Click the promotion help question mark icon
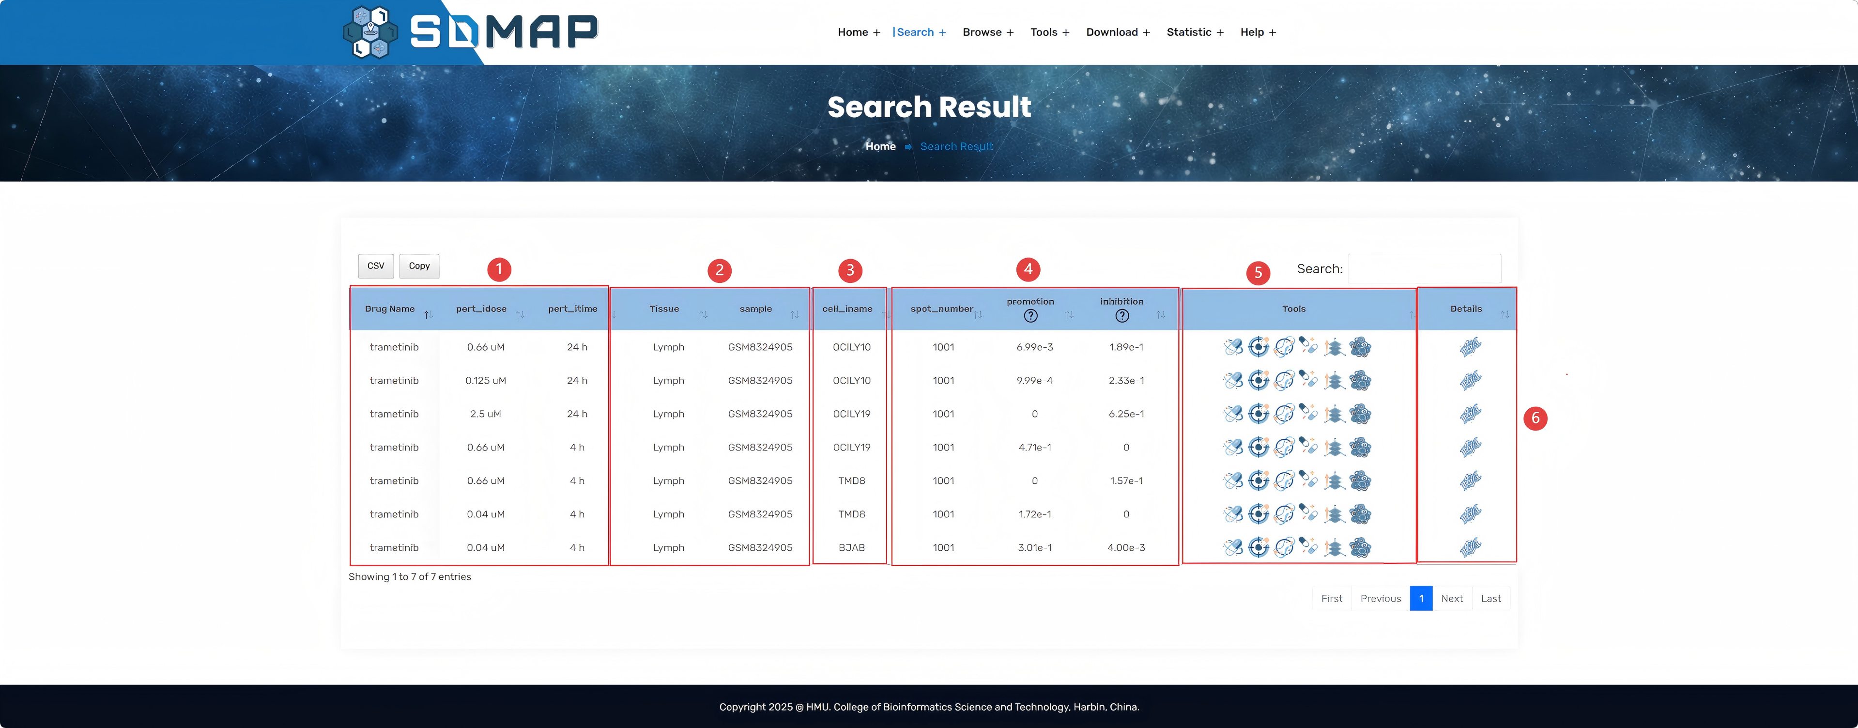This screenshot has width=1858, height=728. click(x=1031, y=316)
